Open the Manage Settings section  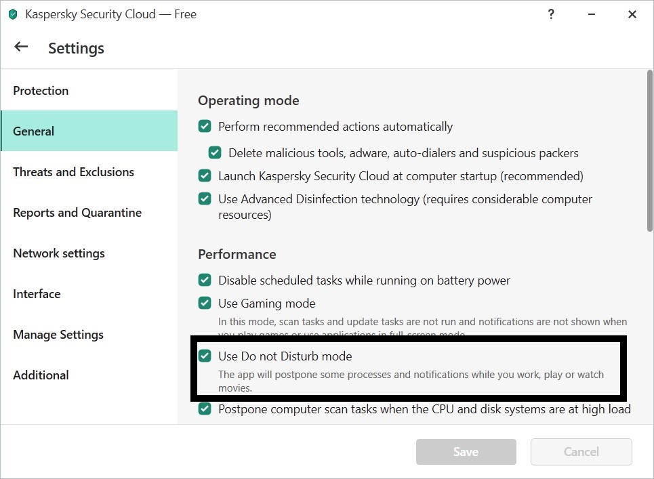[x=58, y=335]
